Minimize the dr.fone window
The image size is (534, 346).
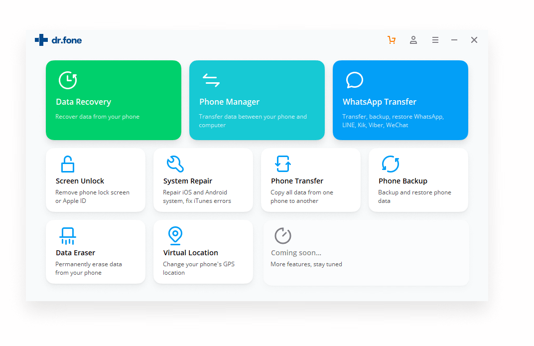click(454, 40)
